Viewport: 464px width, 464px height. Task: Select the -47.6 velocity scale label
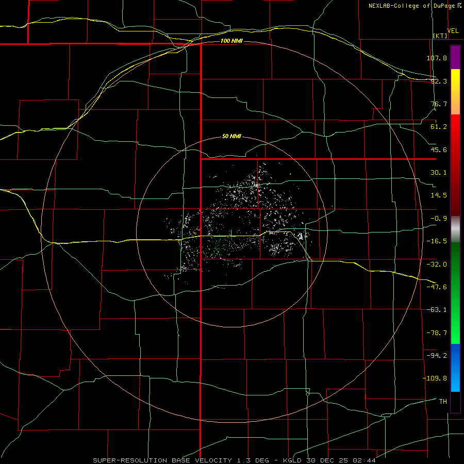[x=437, y=287]
